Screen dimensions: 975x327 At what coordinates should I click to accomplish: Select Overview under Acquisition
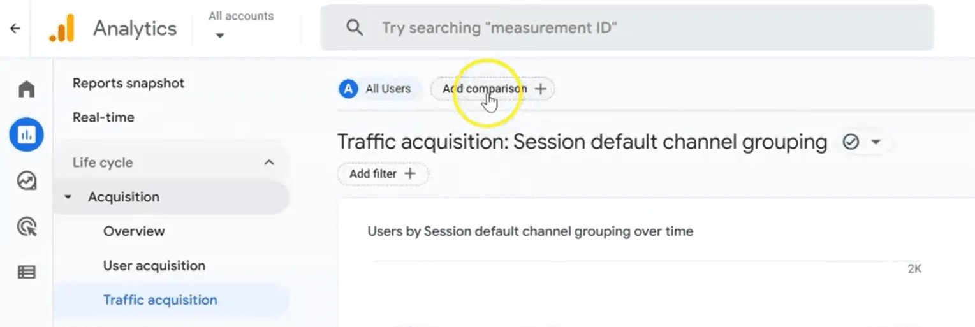tap(134, 231)
